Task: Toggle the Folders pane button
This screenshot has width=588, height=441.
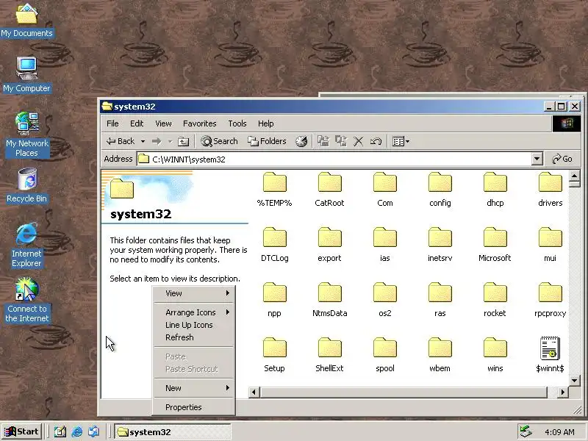Action: [x=267, y=141]
